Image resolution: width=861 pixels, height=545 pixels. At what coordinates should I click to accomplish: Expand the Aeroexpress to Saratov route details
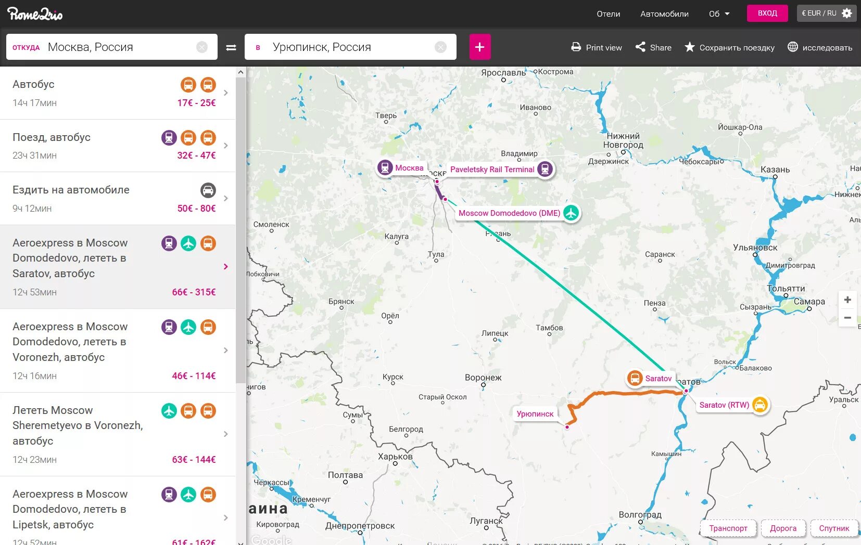click(225, 266)
